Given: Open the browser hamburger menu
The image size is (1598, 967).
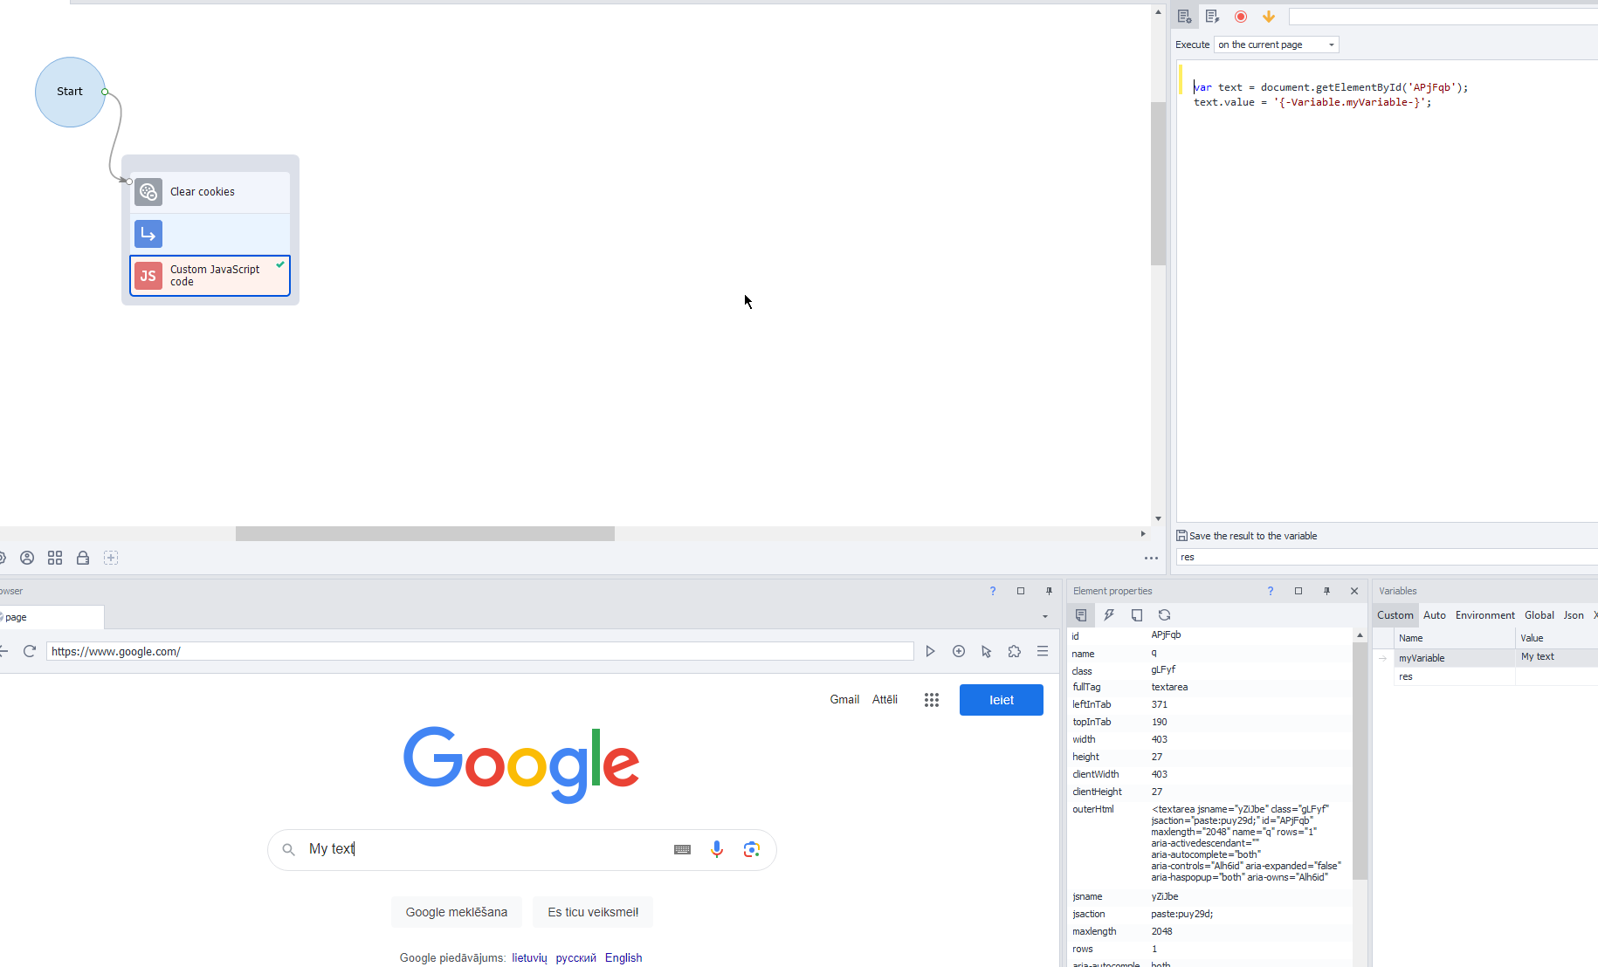Looking at the screenshot, I should click(x=1043, y=651).
